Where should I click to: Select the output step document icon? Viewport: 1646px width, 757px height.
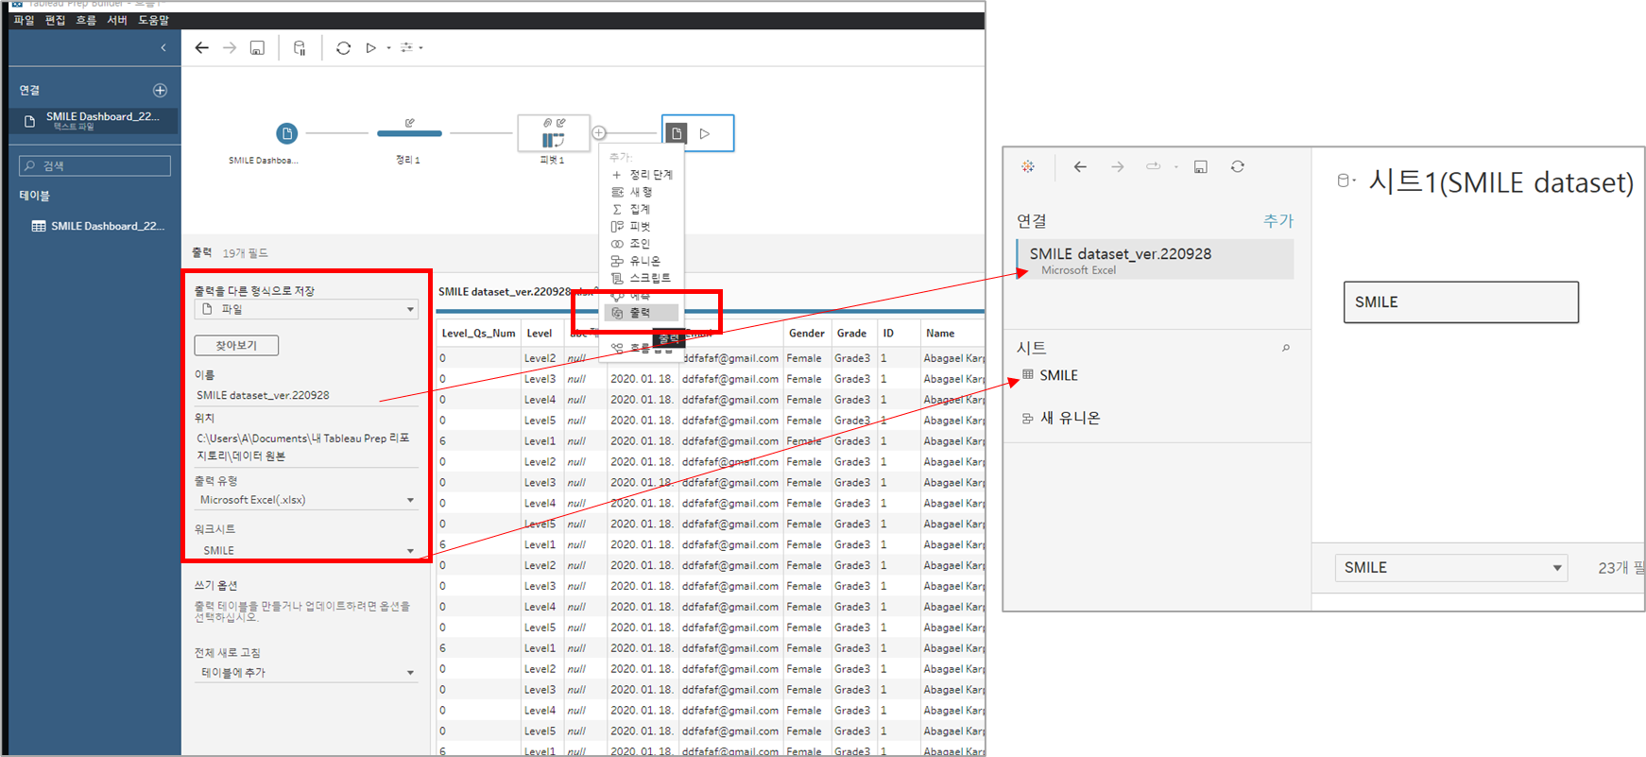(676, 133)
